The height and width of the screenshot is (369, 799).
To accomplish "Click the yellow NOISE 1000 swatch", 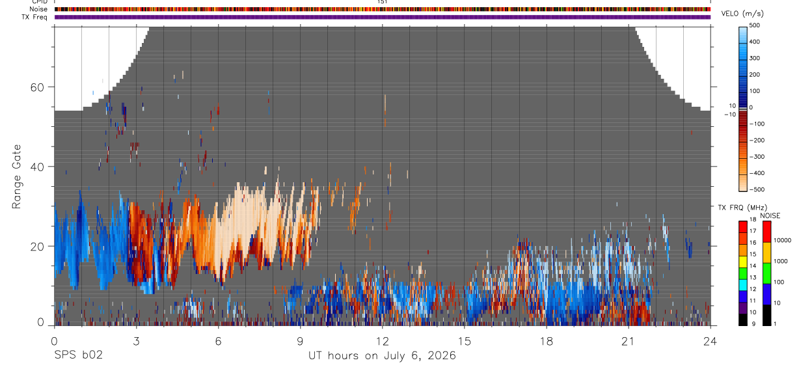I will [766, 253].
